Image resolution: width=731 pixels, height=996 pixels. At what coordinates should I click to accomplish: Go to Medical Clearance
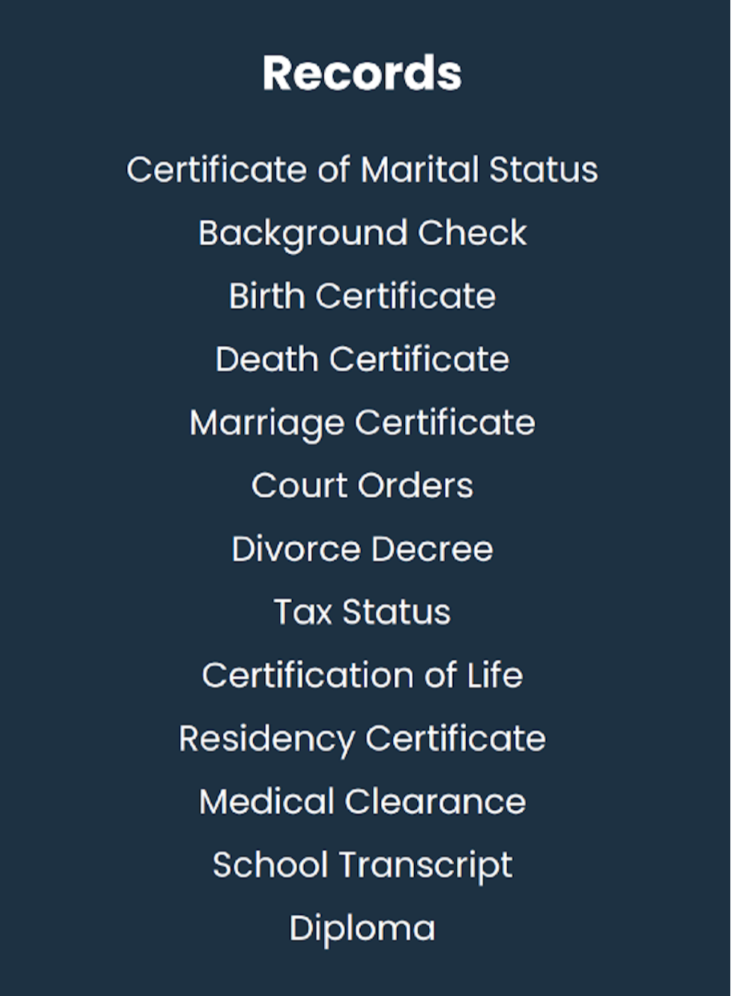(x=362, y=802)
